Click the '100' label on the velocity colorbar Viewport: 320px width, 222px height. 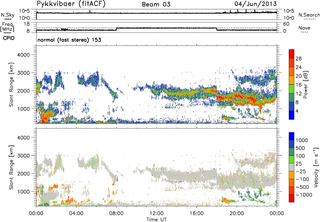(300, 156)
